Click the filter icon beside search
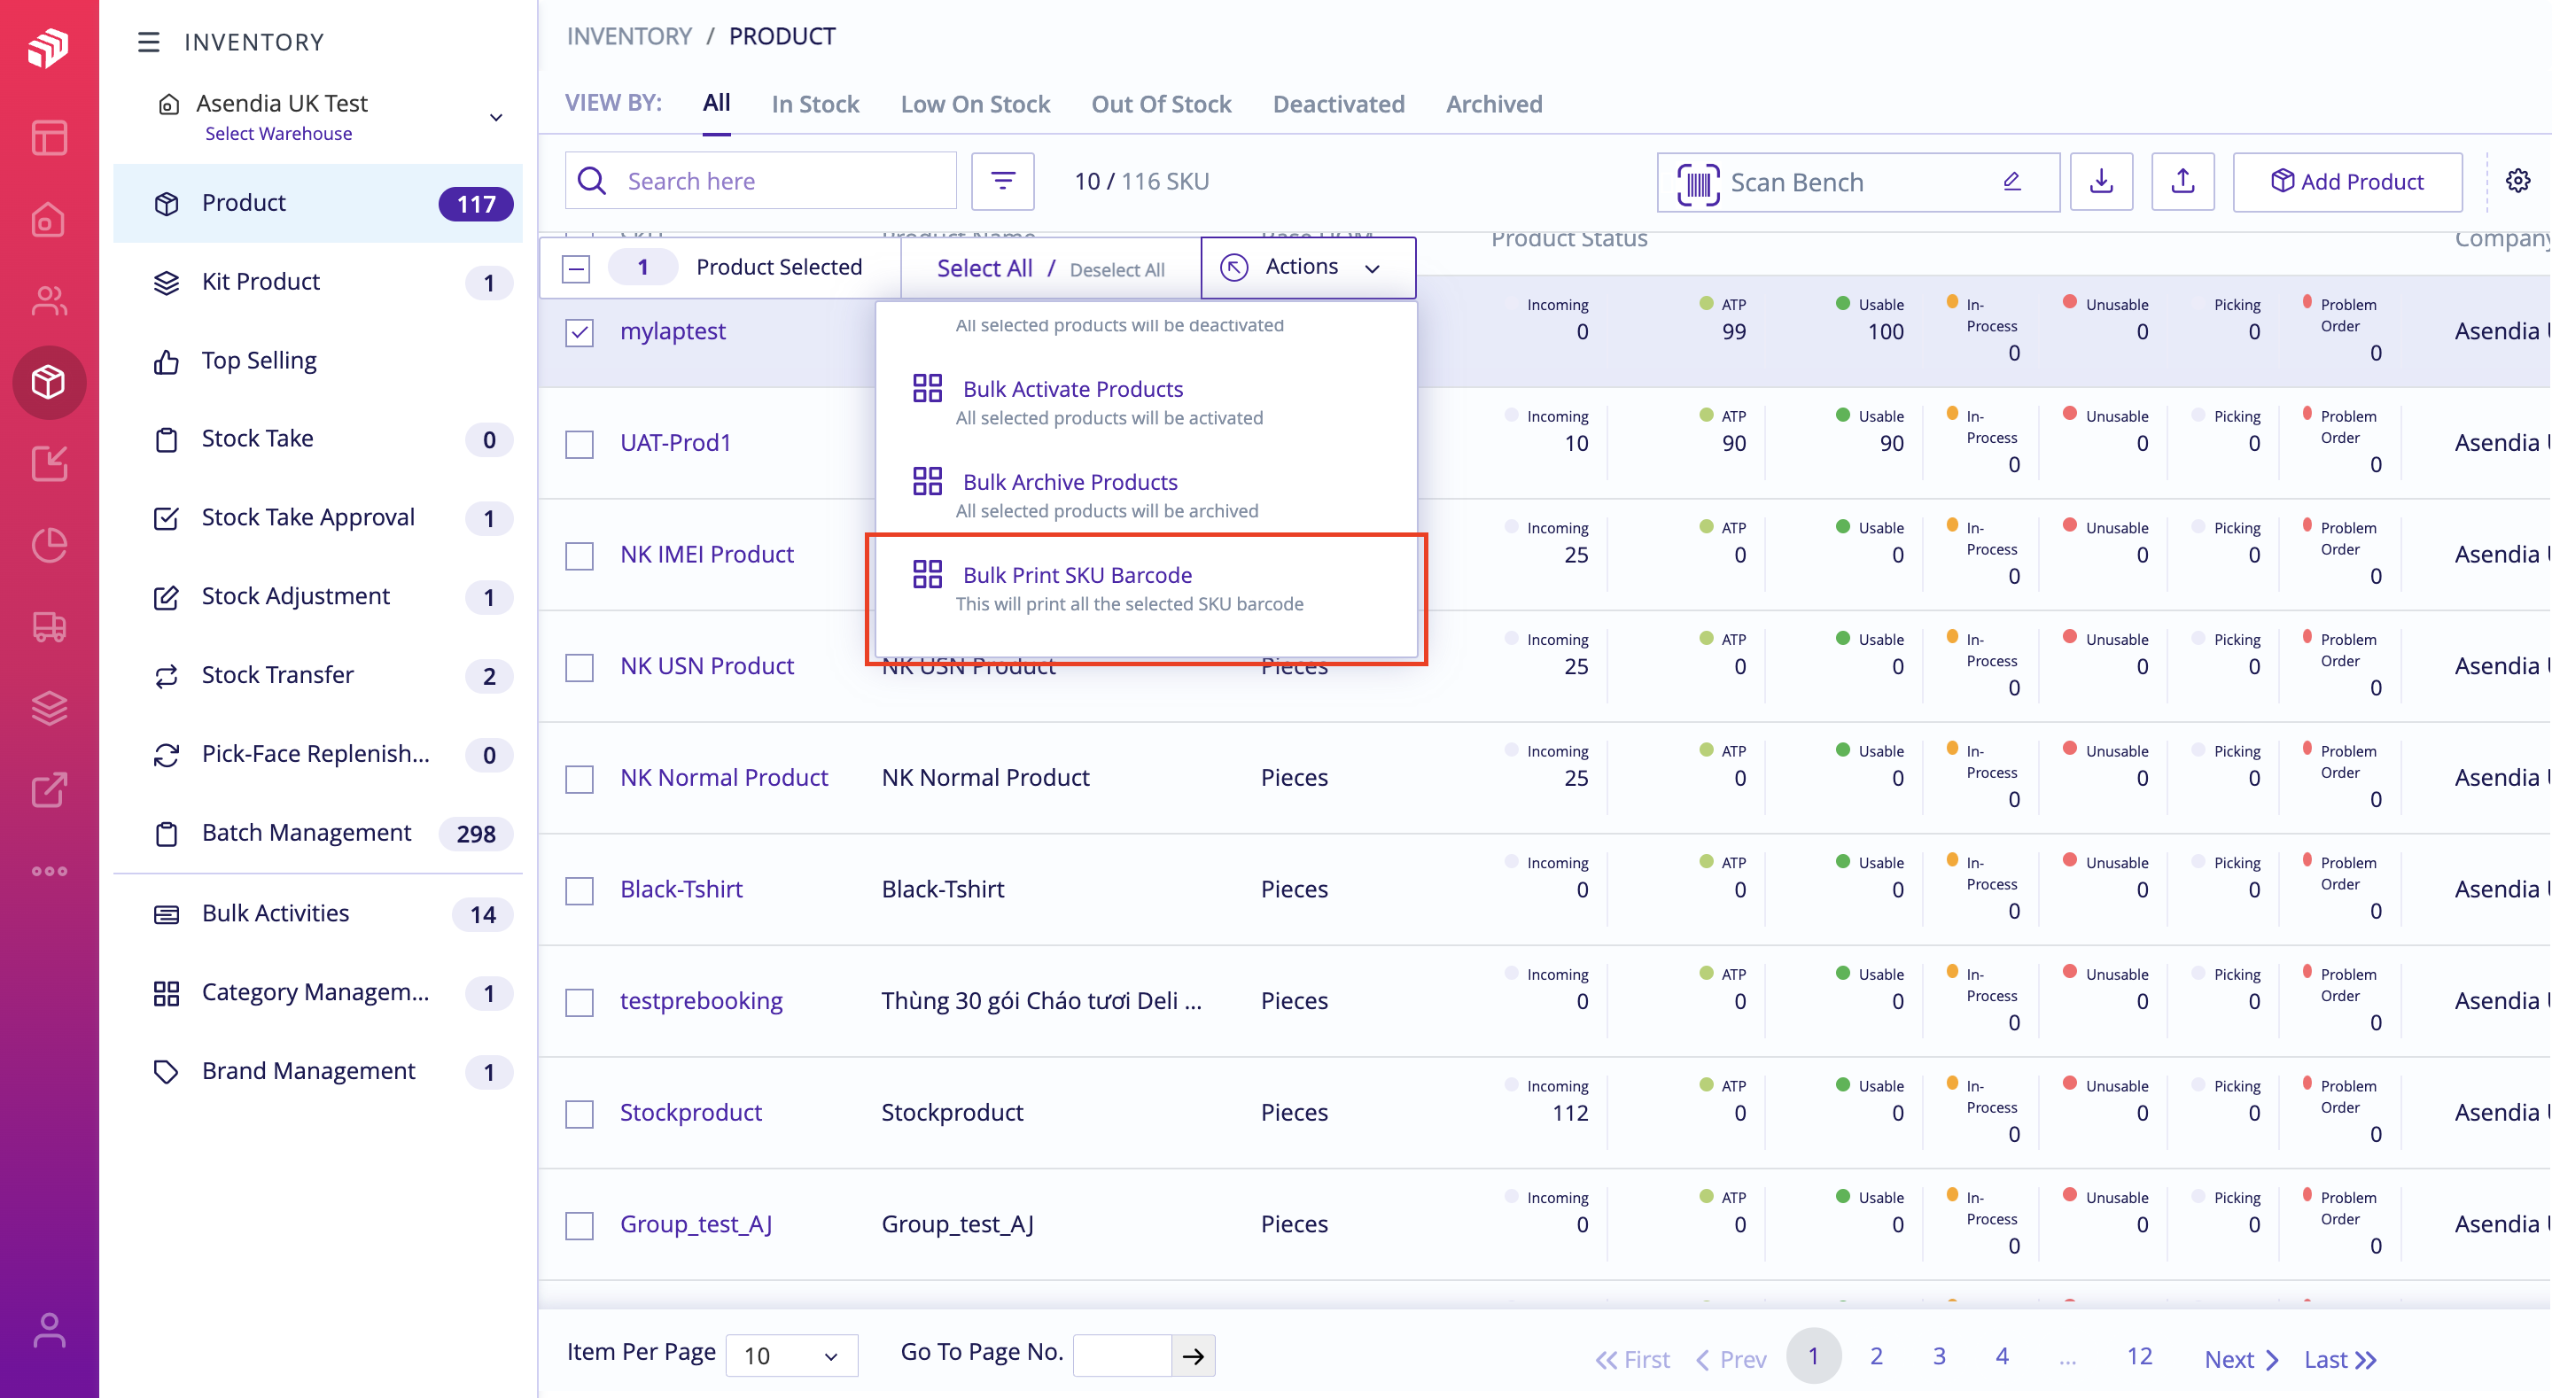 [x=1002, y=181]
